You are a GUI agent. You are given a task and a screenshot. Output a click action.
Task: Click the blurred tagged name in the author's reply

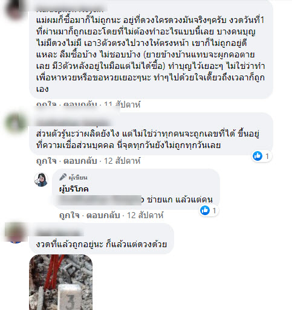[x=101, y=200]
